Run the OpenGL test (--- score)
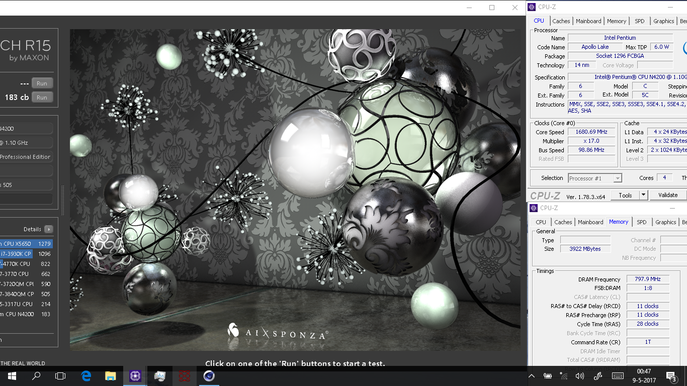The width and height of the screenshot is (687, 386). 42,83
